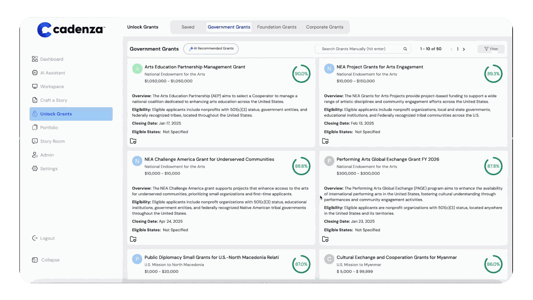Switch to the Foundation Grants tab

(x=277, y=27)
